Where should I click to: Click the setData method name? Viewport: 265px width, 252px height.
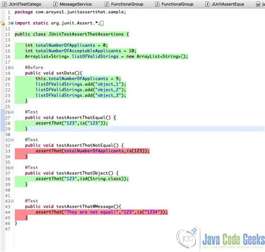[x=65, y=73]
